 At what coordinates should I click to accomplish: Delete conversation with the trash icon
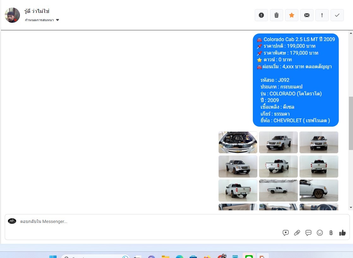277,15
